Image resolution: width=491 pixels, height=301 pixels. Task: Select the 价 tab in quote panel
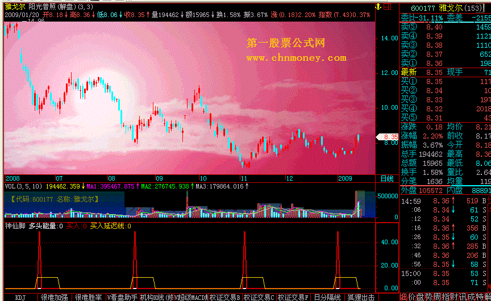tap(413, 297)
